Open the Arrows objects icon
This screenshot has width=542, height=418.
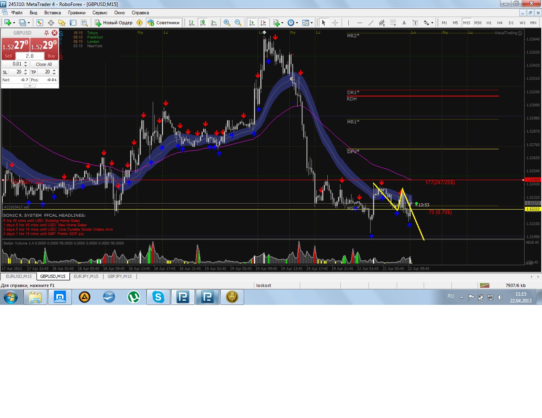(426, 23)
